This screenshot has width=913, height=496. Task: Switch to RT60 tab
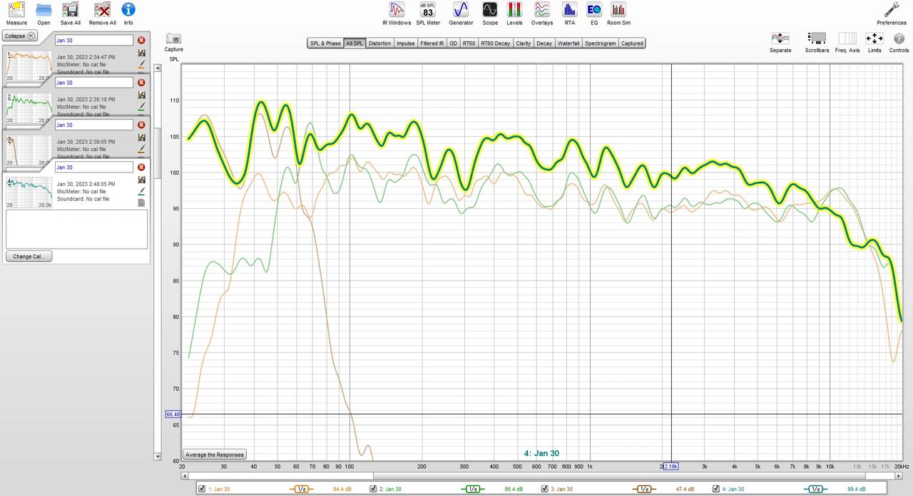pos(469,43)
